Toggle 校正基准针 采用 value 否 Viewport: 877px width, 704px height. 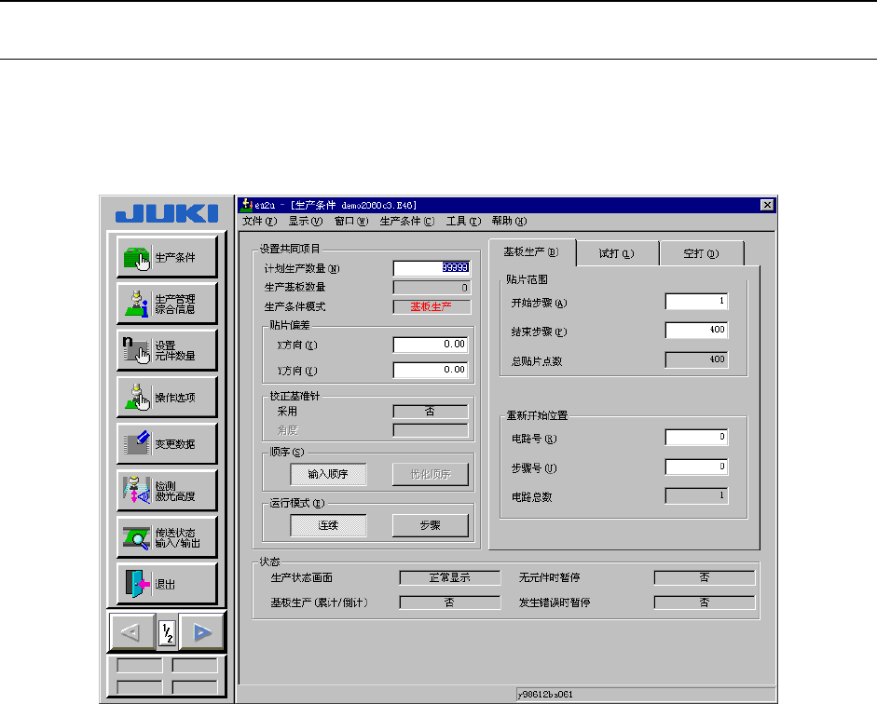pyautogui.click(x=431, y=412)
